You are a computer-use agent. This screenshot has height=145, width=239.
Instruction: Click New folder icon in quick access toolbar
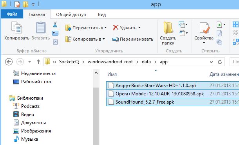(x=25, y=4)
